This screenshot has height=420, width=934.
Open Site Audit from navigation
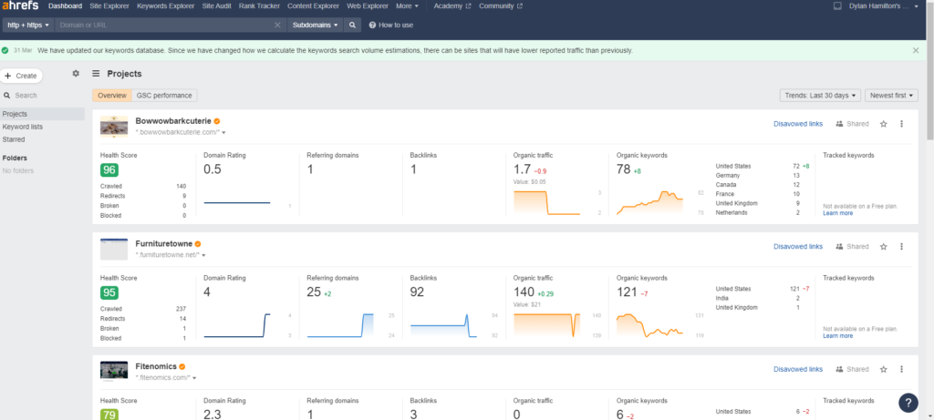pyautogui.click(x=217, y=6)
